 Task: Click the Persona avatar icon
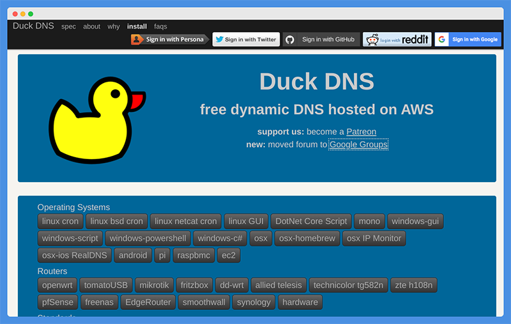tap(137, 40)
